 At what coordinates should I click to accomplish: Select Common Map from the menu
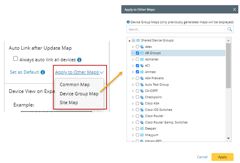click(75, 85)
